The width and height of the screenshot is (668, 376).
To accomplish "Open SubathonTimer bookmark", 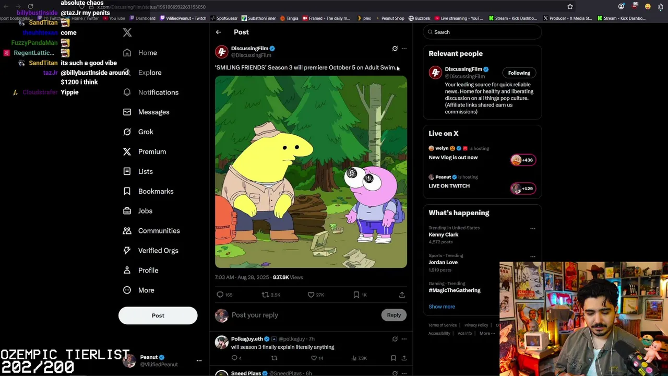I will pos(258,18).
